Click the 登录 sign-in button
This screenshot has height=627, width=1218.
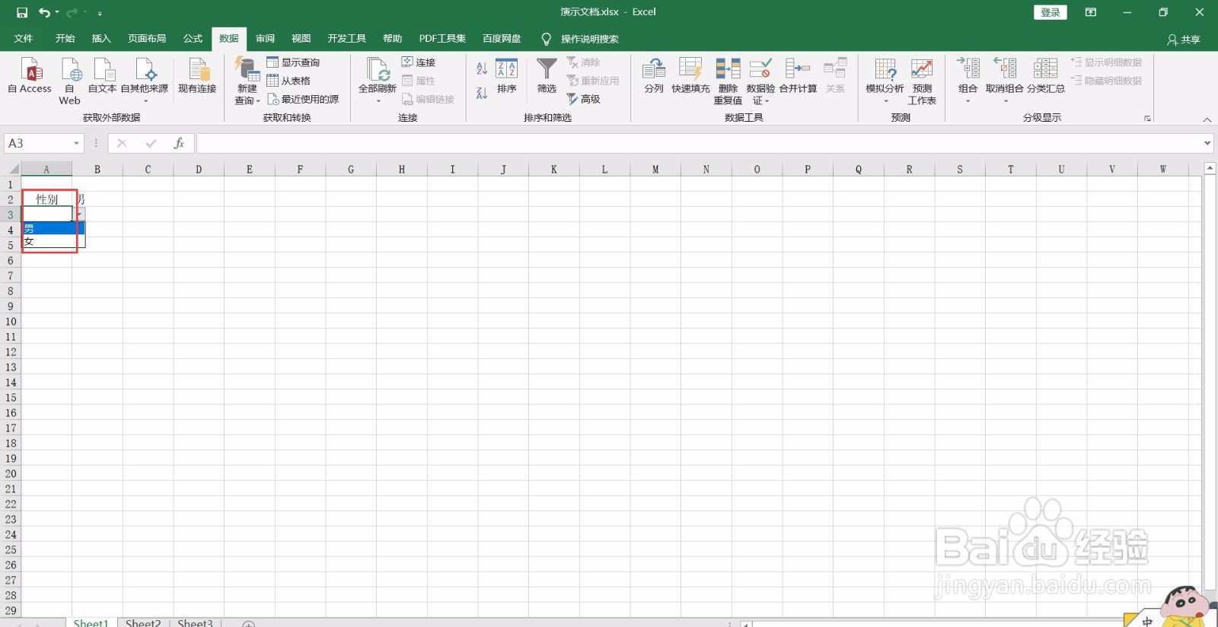pyautogui.click(x=1051, y=12)
